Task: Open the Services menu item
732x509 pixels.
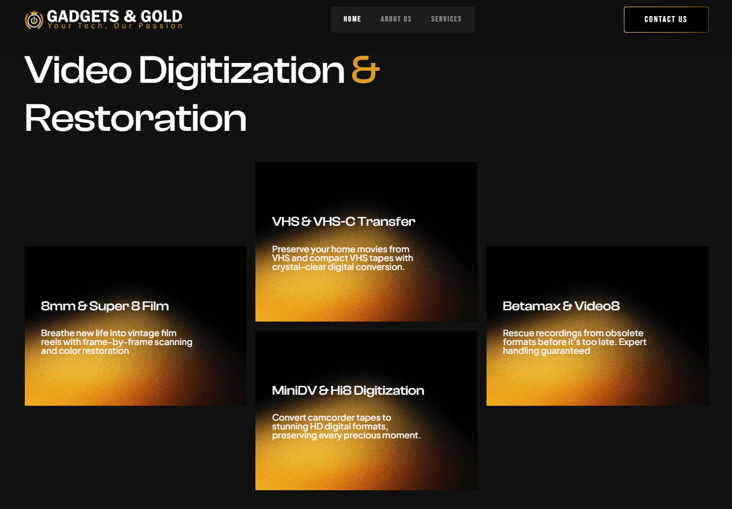Action: 446,19
